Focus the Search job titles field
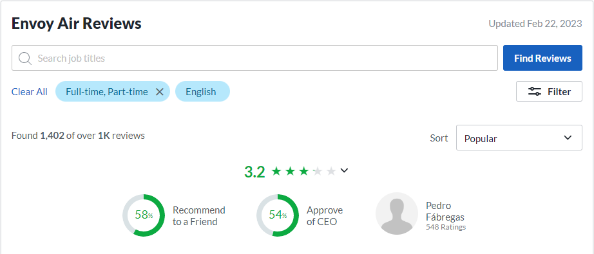Viewport: 594px width, 254px height. tap(254, 59)
